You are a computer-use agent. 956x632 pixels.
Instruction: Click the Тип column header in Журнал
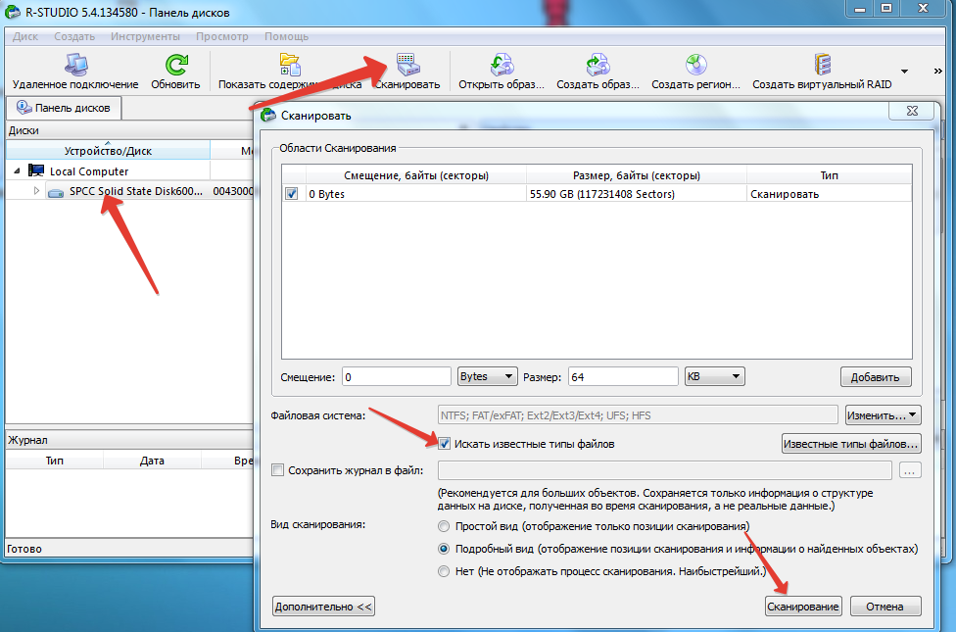[54, 461]
